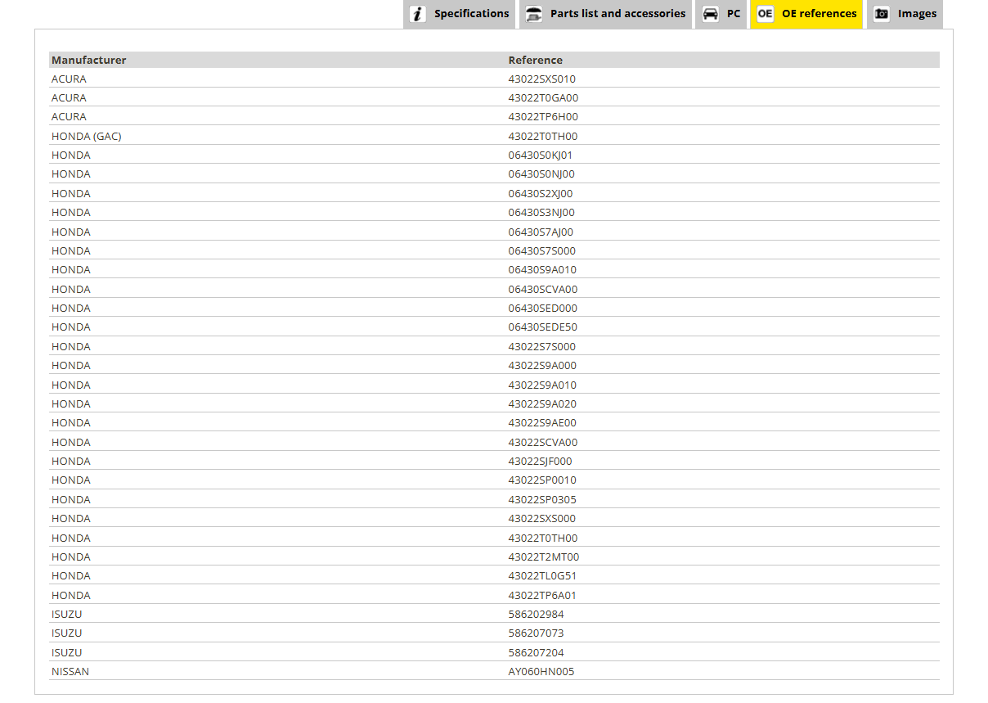Select reference 43022SXS000
988x703 pixels.
pyautogui.click(x=542, y=518)
